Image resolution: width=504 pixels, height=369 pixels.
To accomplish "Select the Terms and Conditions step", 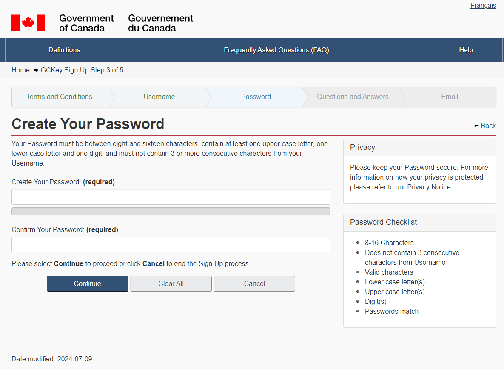I will (x=59, y=97).
